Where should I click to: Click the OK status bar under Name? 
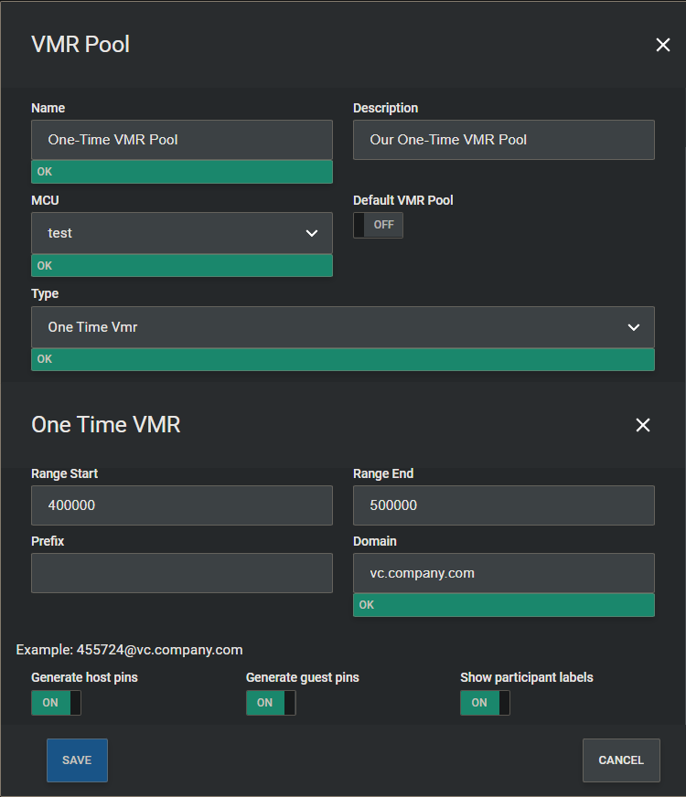point(182,172)
